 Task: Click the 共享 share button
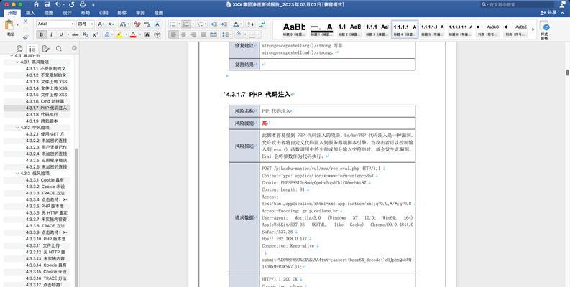[x=548, y=13]
